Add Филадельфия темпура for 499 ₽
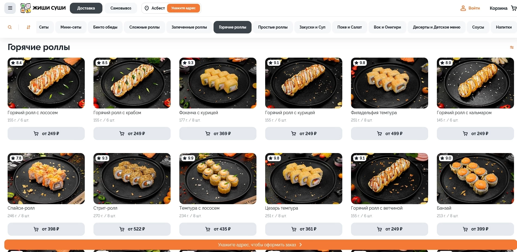Viewport: 517px width, 252px height. (390, 133)
